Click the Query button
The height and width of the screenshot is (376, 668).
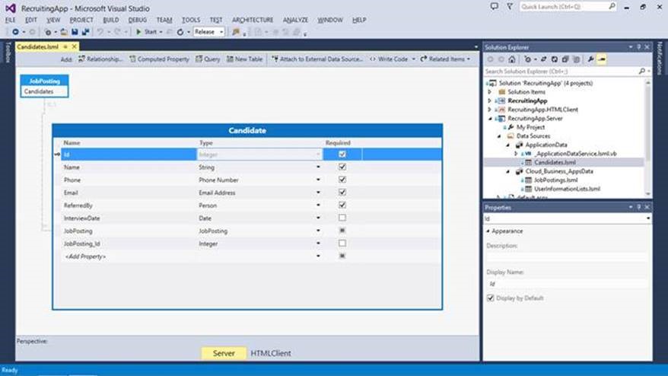208,59
